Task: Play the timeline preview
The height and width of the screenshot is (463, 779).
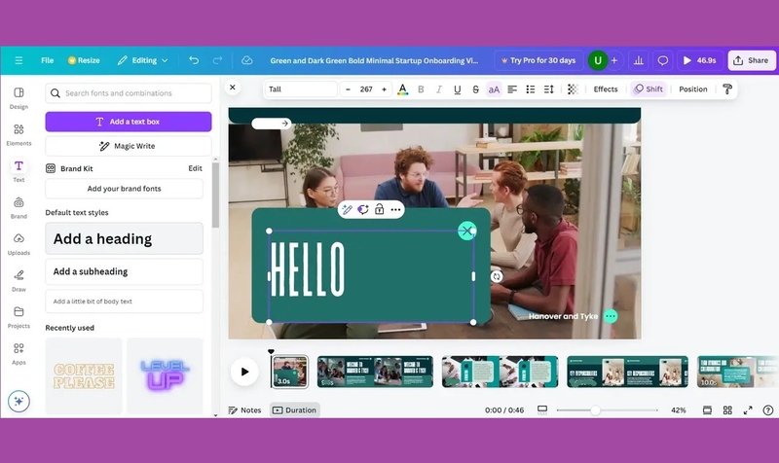Action: 244,372
